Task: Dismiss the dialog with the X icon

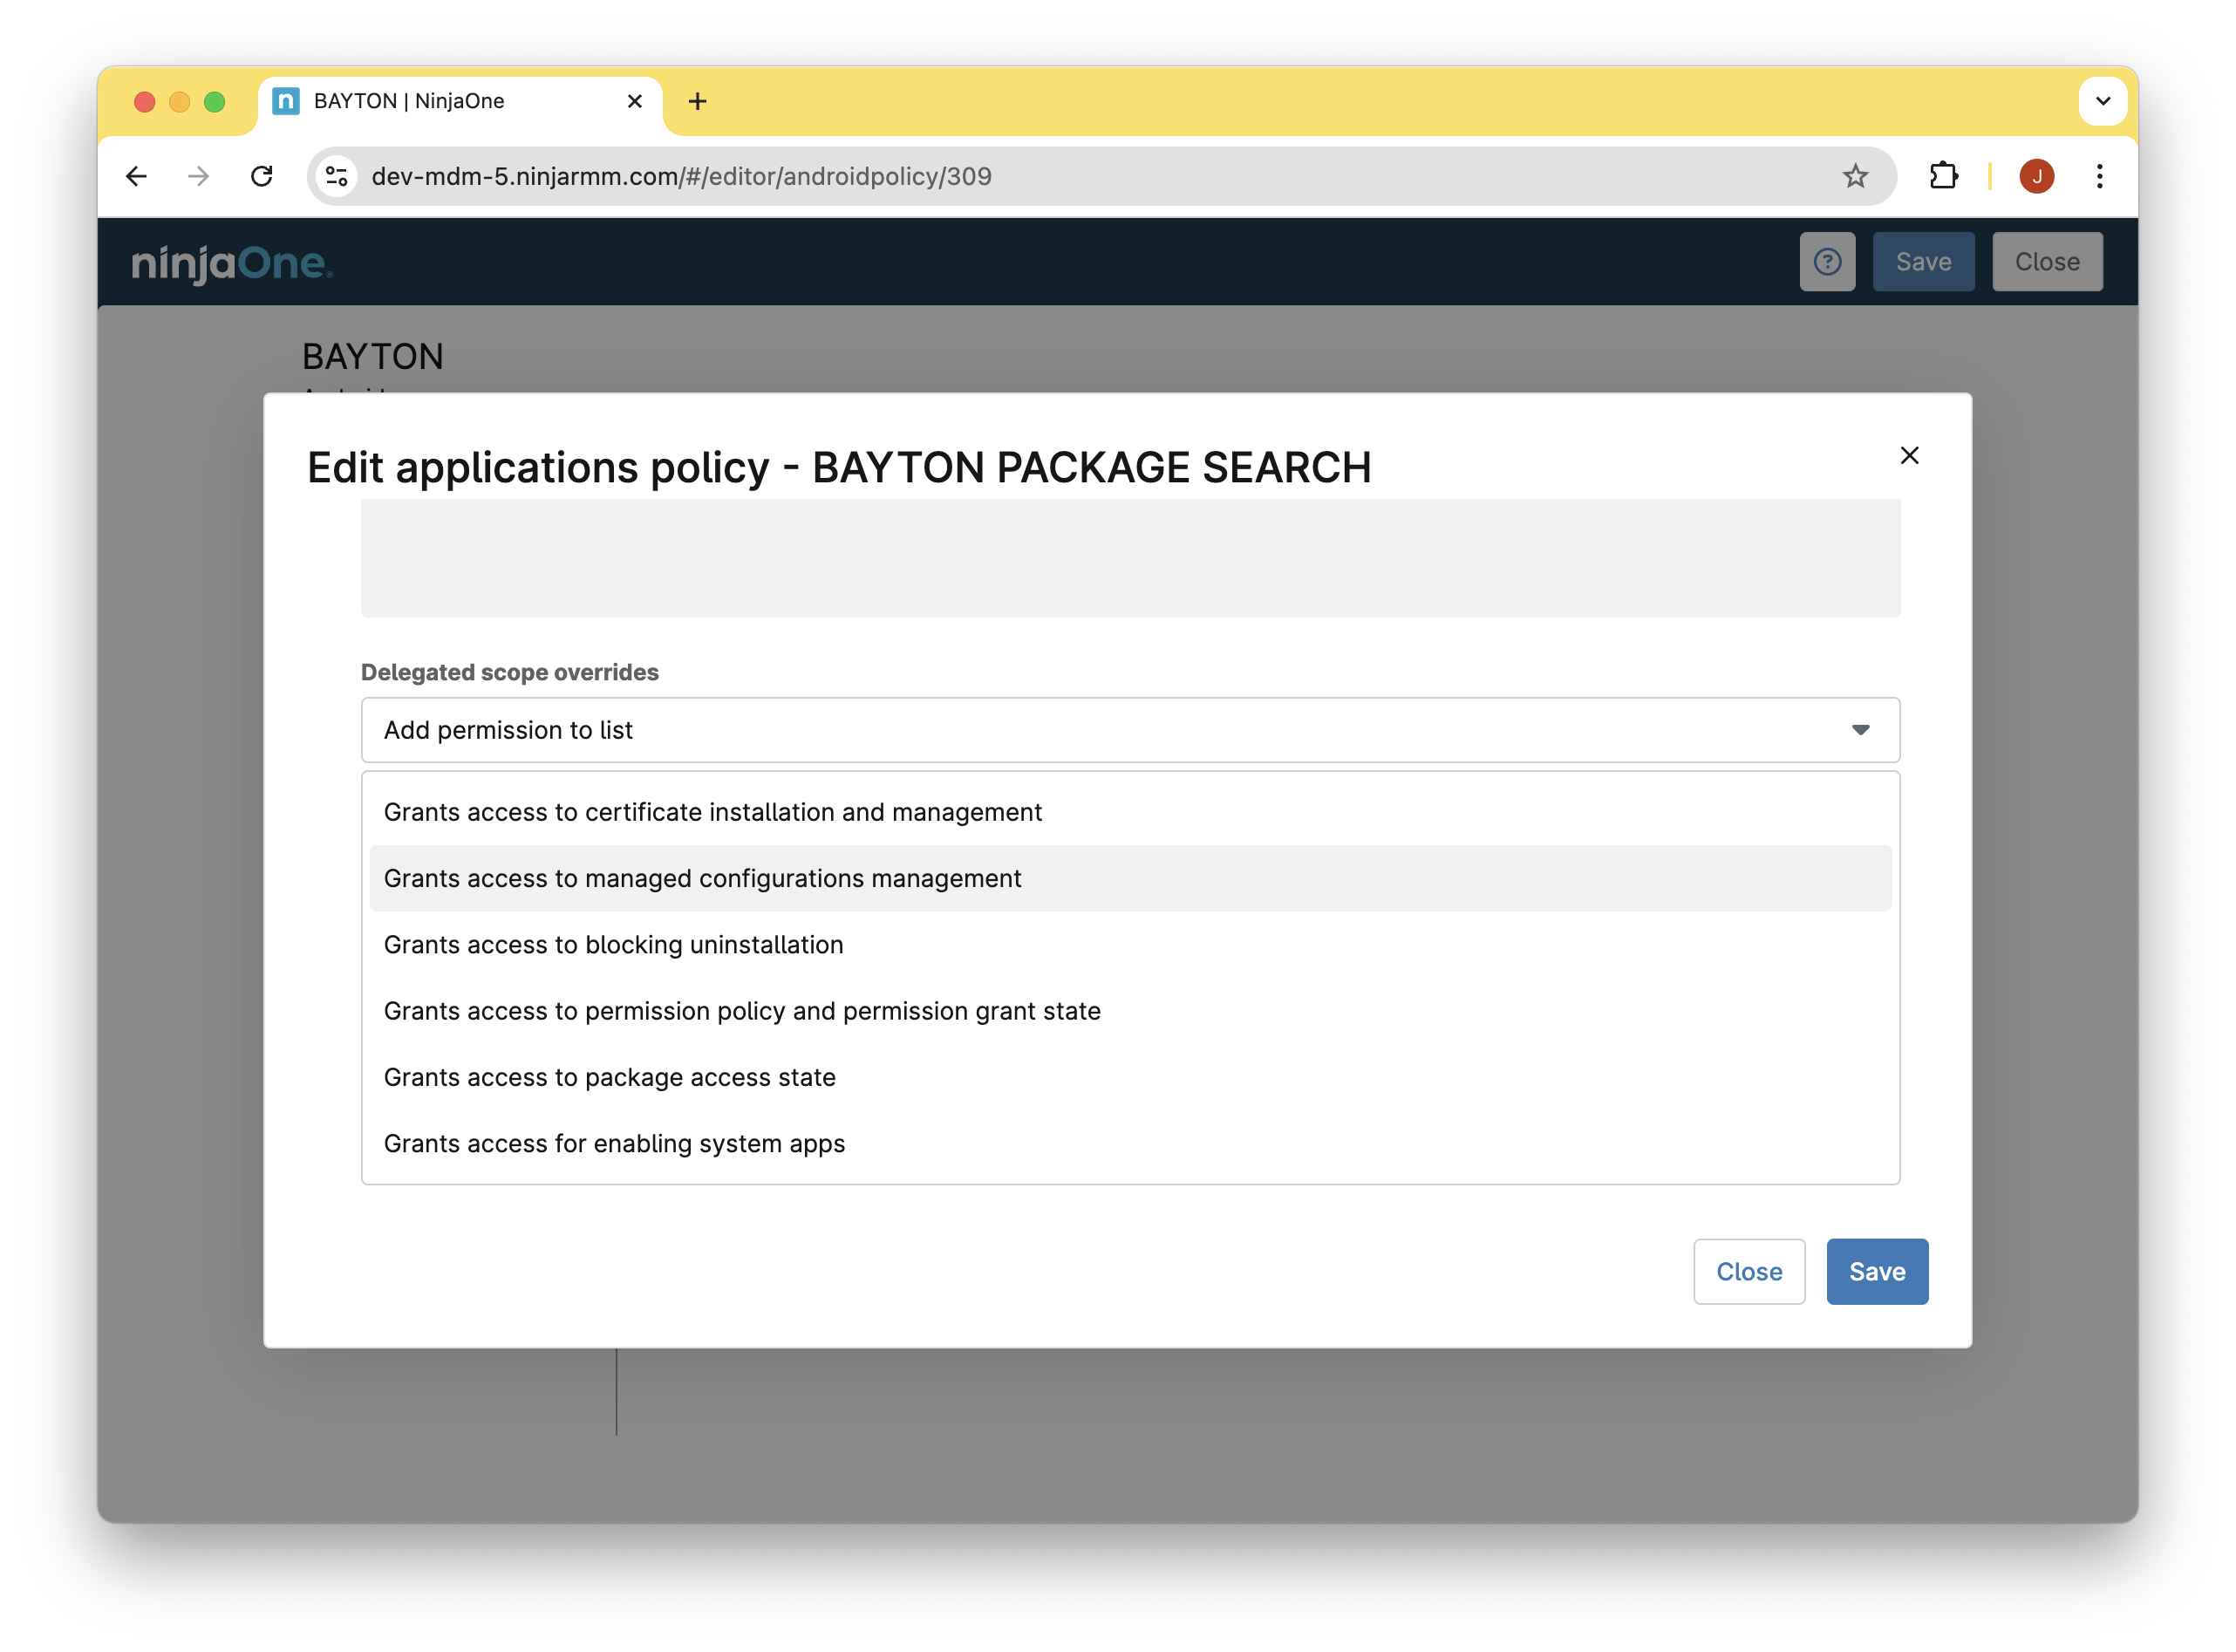Action: (x=1909, y=456)
